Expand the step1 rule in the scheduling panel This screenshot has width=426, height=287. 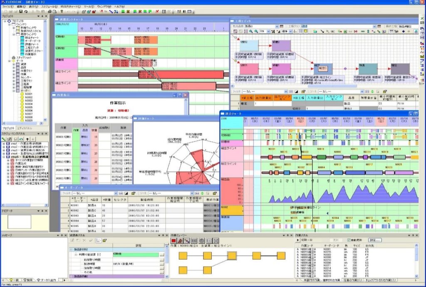click(4, 143)
